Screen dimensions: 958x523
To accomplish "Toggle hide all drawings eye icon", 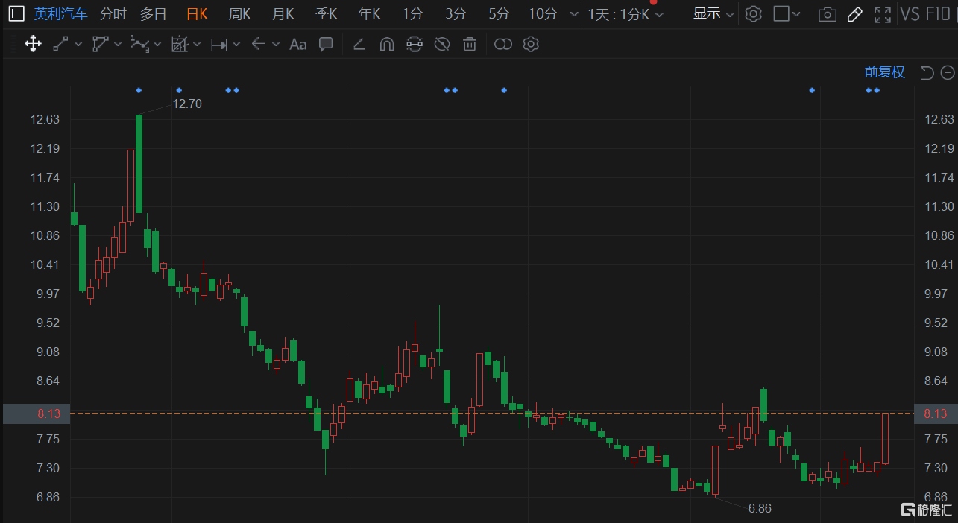I will point(442,45).
